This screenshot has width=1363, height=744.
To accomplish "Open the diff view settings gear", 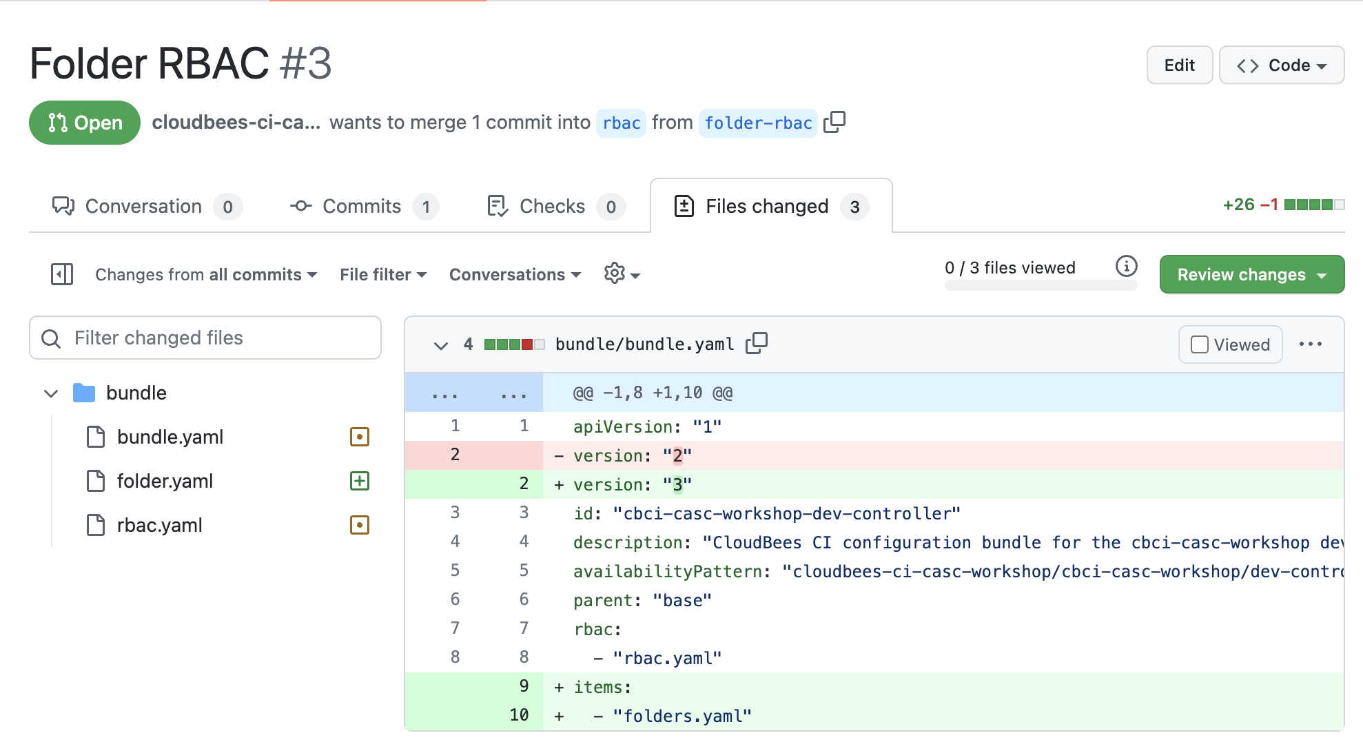I will pyautogui.click(x=614, y=273).
